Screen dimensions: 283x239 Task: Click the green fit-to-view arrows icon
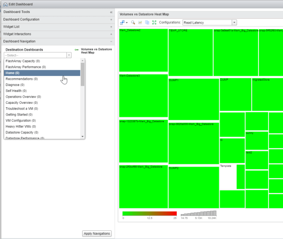point(154,22)
